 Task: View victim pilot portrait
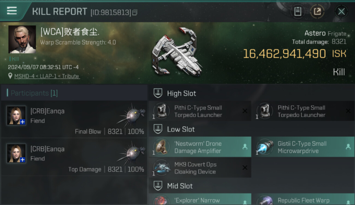point(22,39)
